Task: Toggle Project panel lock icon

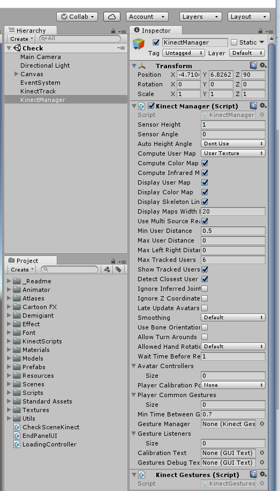Action: click(x=113, y=261)
